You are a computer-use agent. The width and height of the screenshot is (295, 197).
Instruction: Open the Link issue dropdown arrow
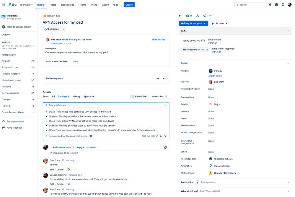(x=63, y=29)
